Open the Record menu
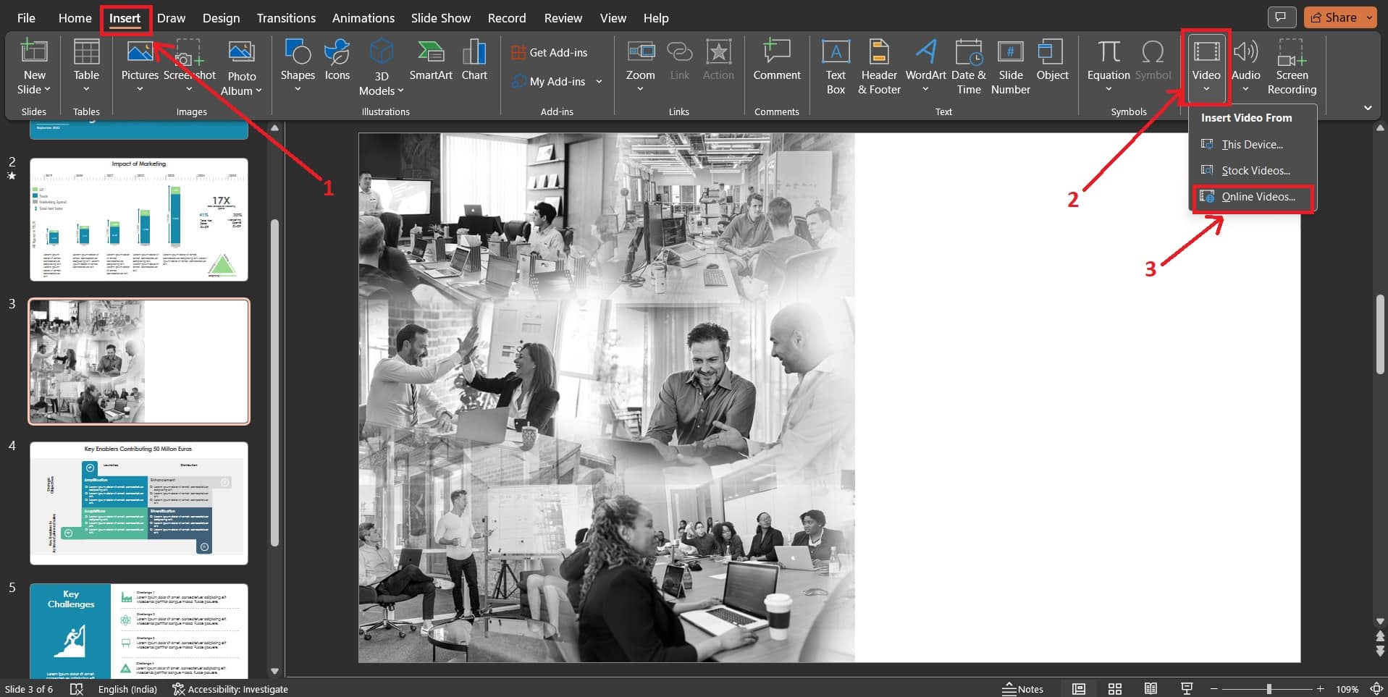This screenshot has width=1388, height=697. [x=506, y=17]
